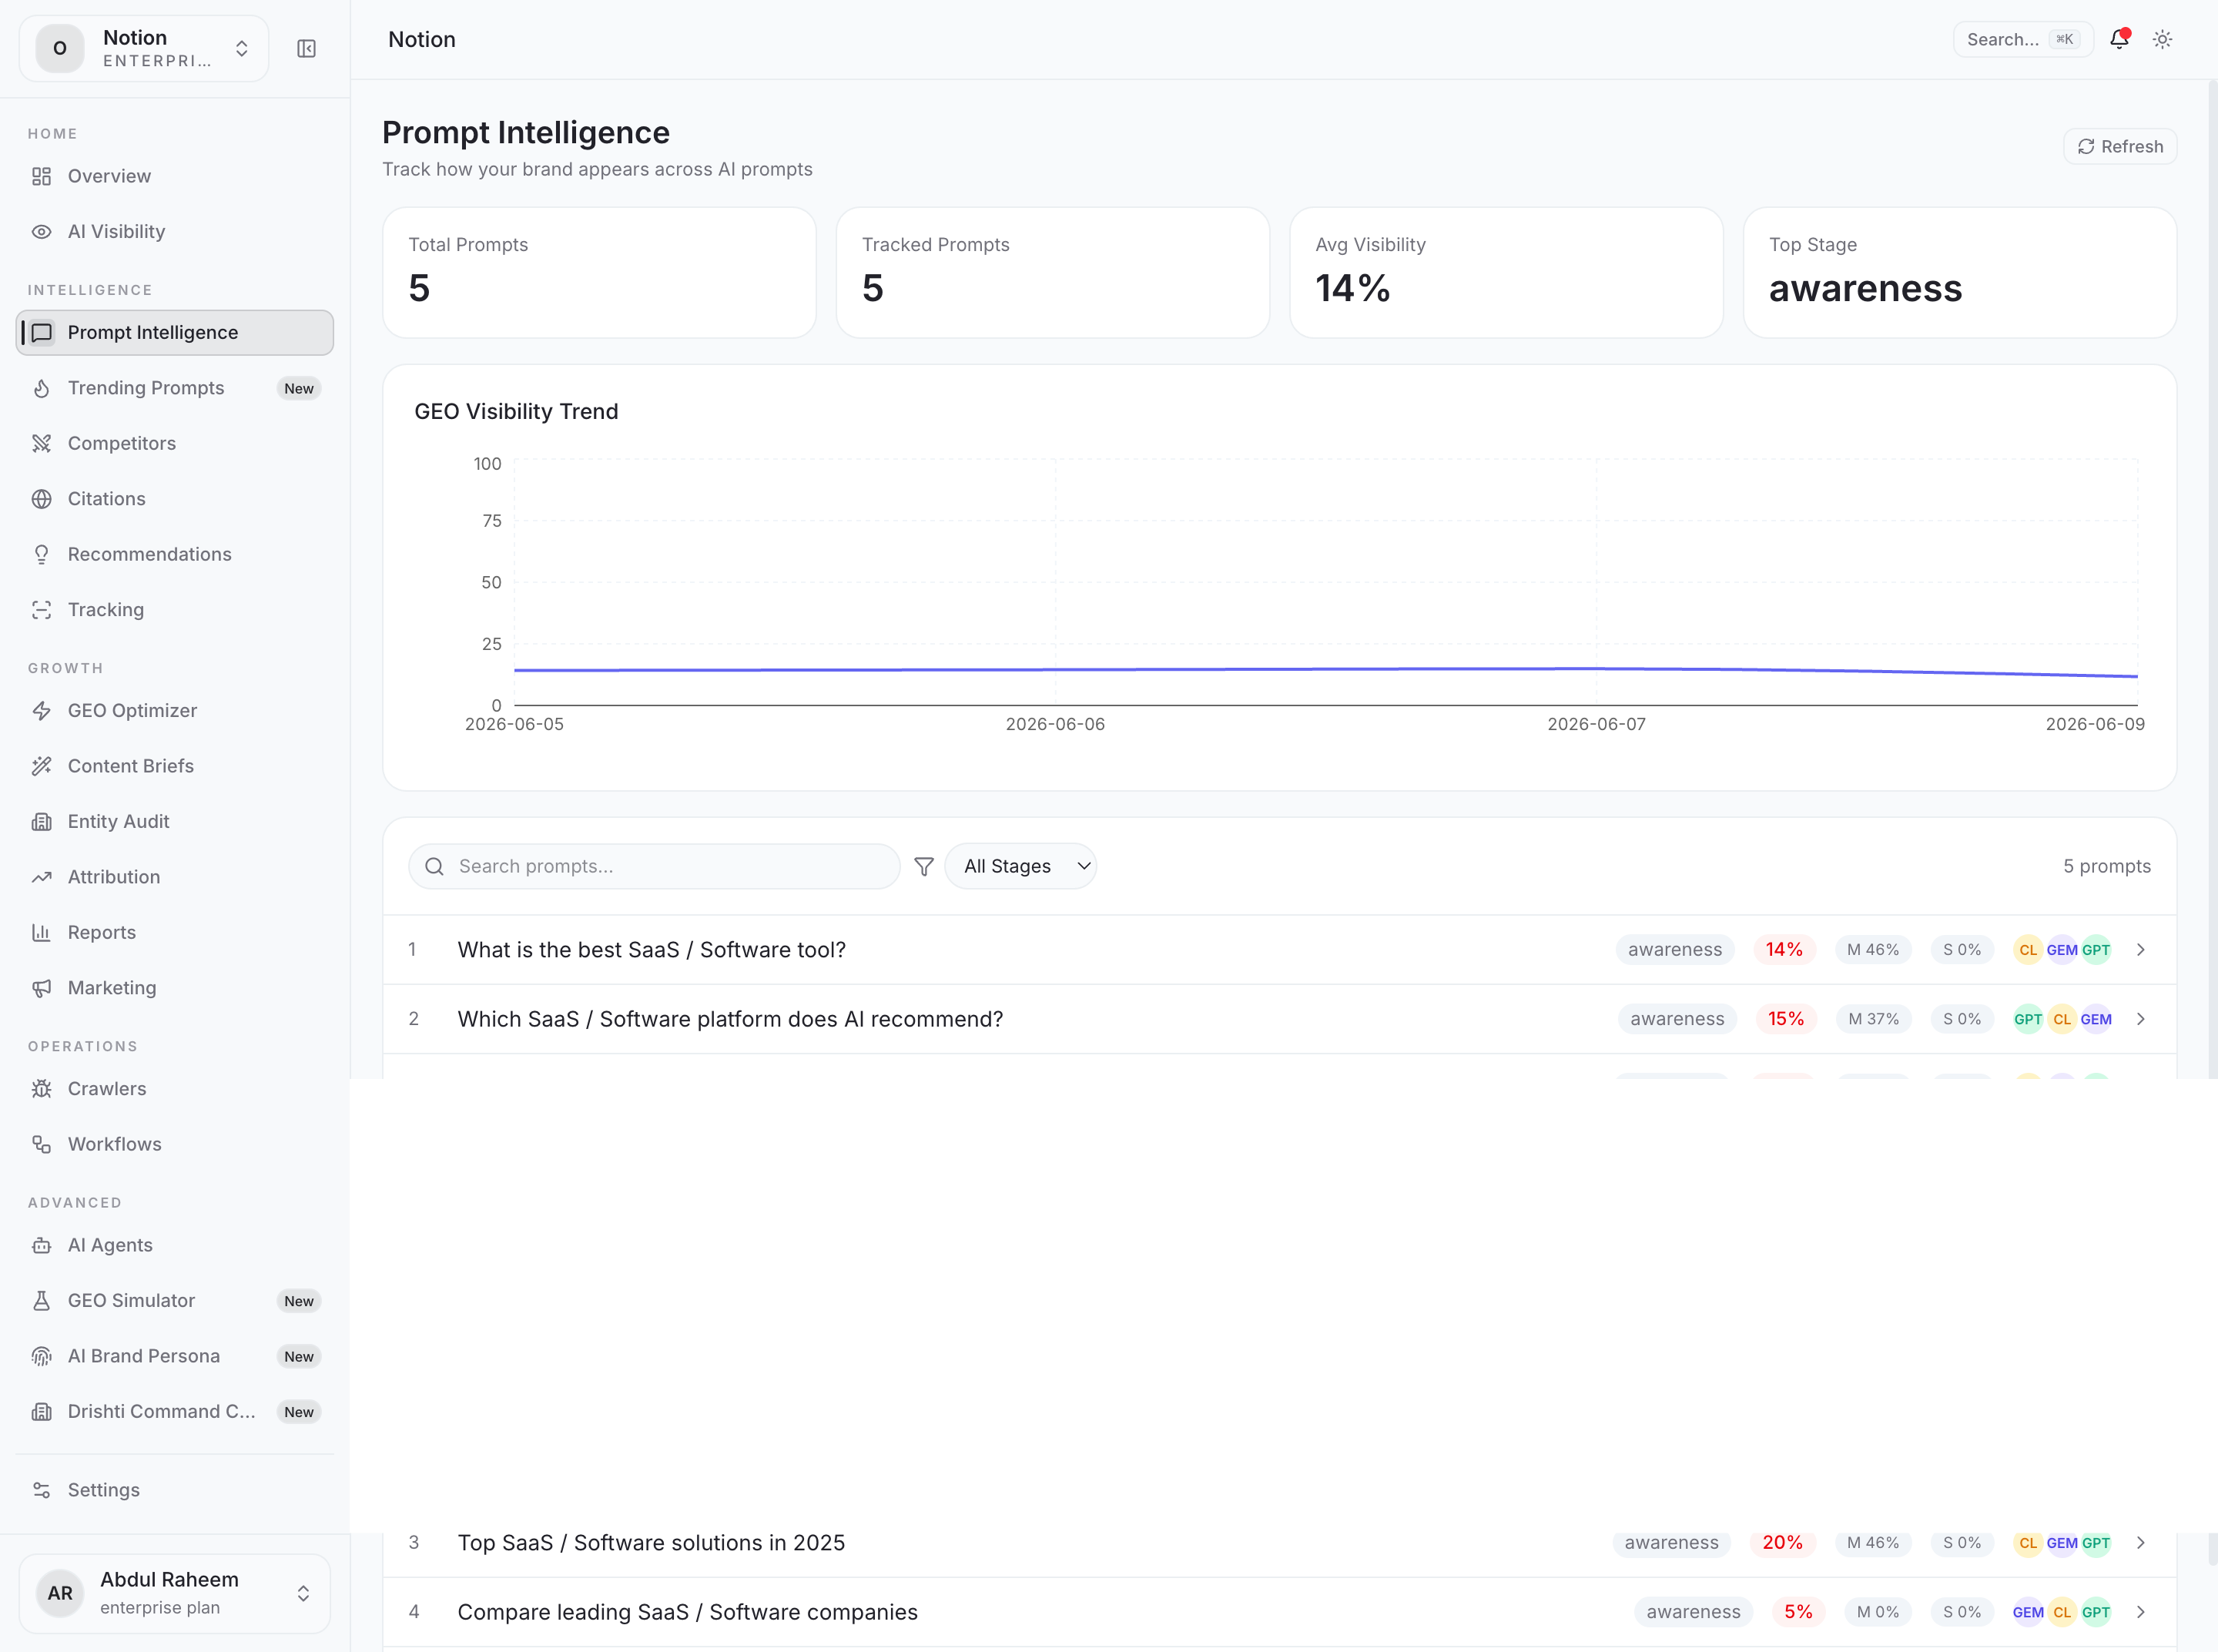The width and height of the screenshot is (2218, 1652).
Task: Click the Recommendations lightbulb icon
Action: [x=41, y=554]
